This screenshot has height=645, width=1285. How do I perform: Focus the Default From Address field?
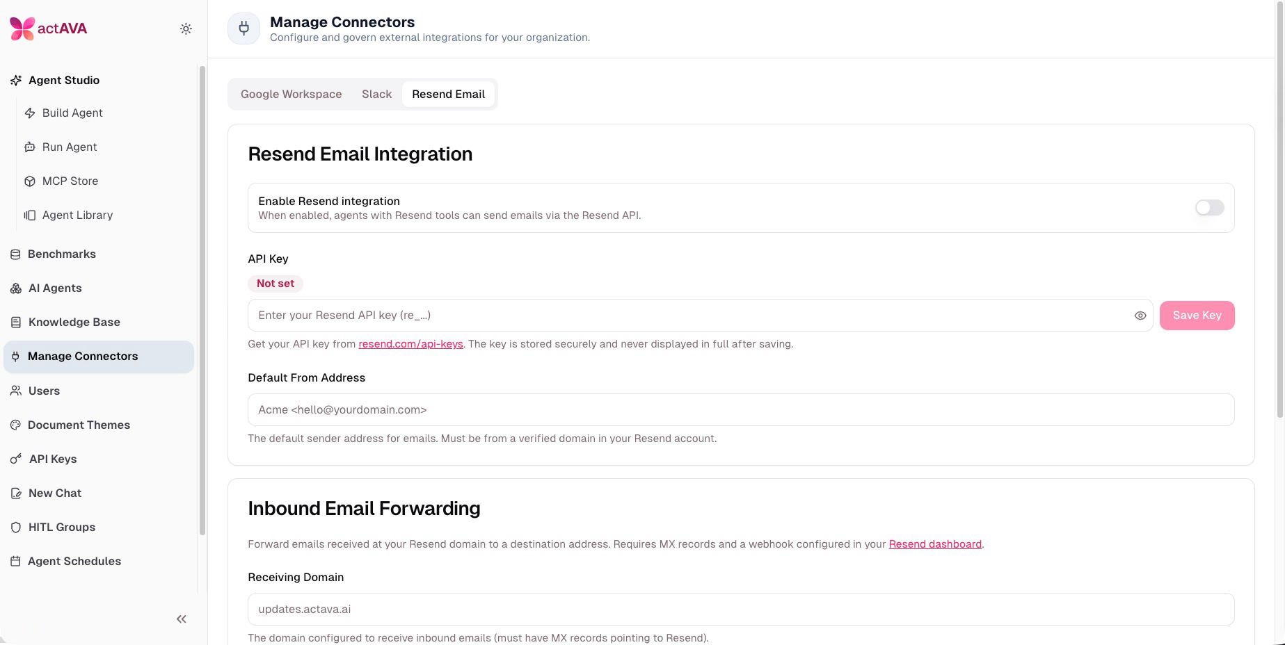(741, 410)
